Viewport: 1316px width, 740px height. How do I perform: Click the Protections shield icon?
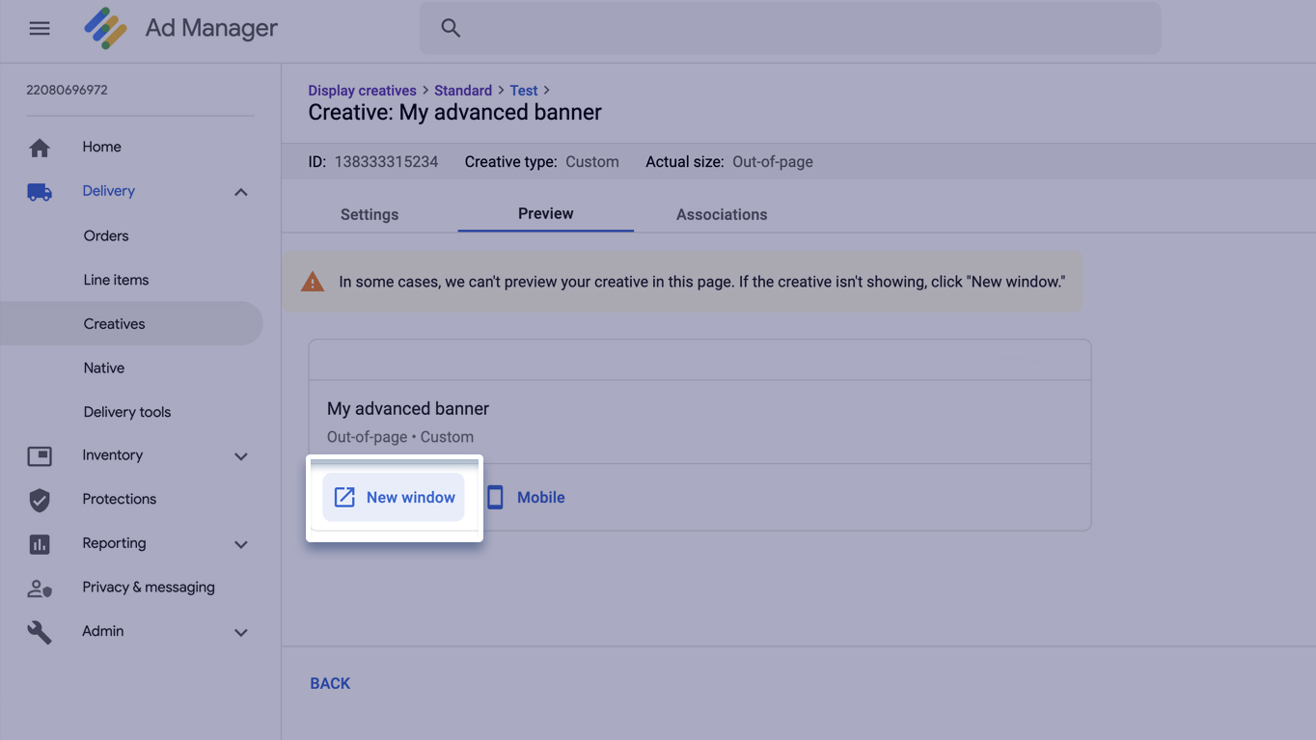coord(40,500)
